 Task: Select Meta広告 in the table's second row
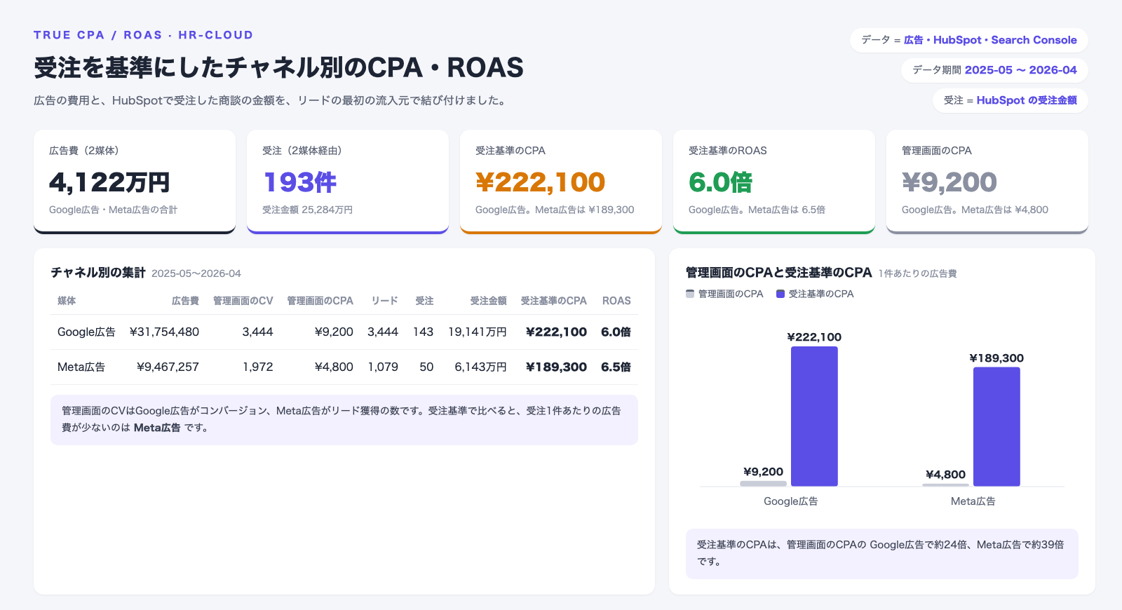81,367
